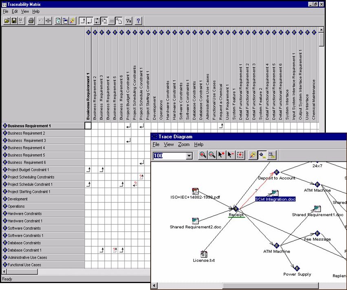This screenshot has height=290, width=347.
Task: Open Help menu in Trace Diagram window
Action: pos(199,144)
